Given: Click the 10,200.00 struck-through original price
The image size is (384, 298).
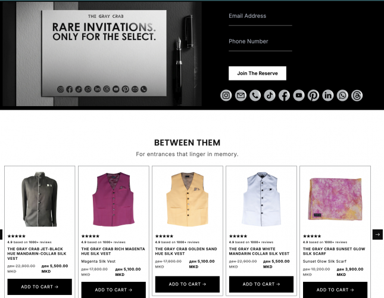Looking at the screenshot, I should pos(316,272).
